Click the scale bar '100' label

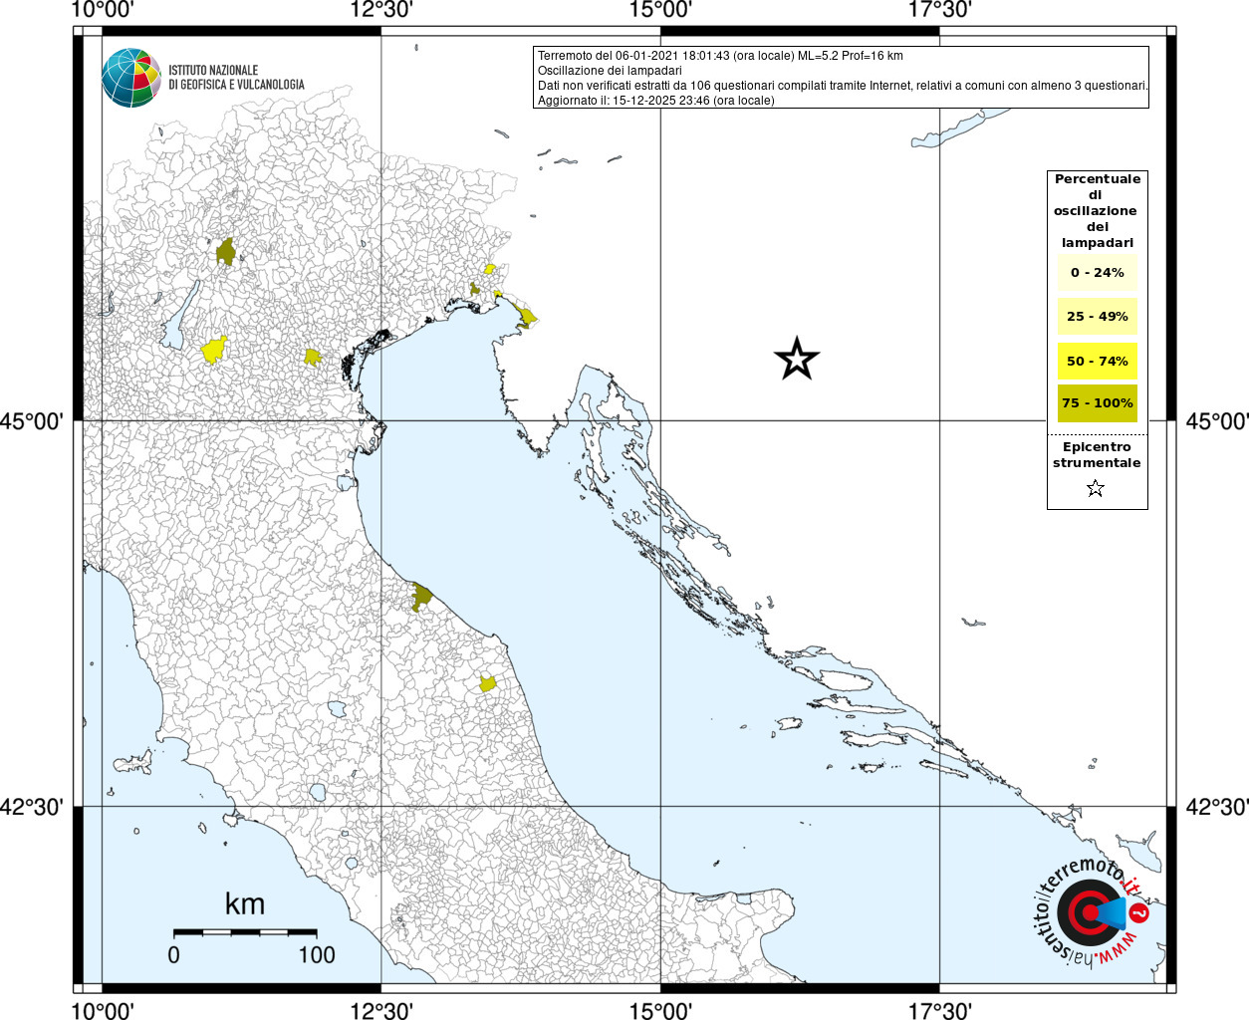pyautogui.click(x=317, y=954)
